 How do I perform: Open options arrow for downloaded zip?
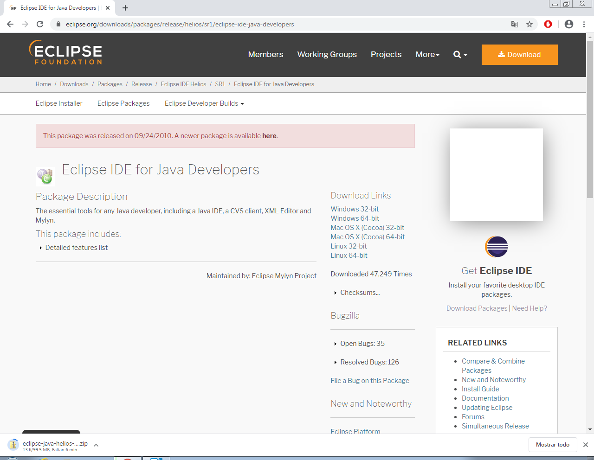(96, 445)
